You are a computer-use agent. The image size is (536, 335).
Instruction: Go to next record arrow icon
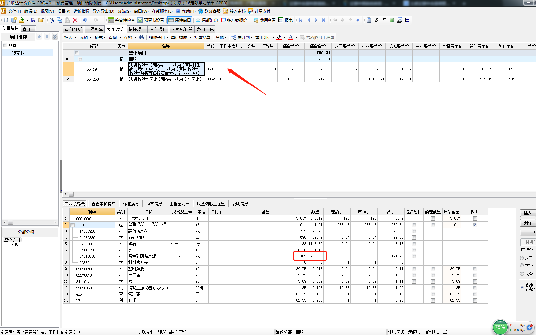click(x=316, y=20)
